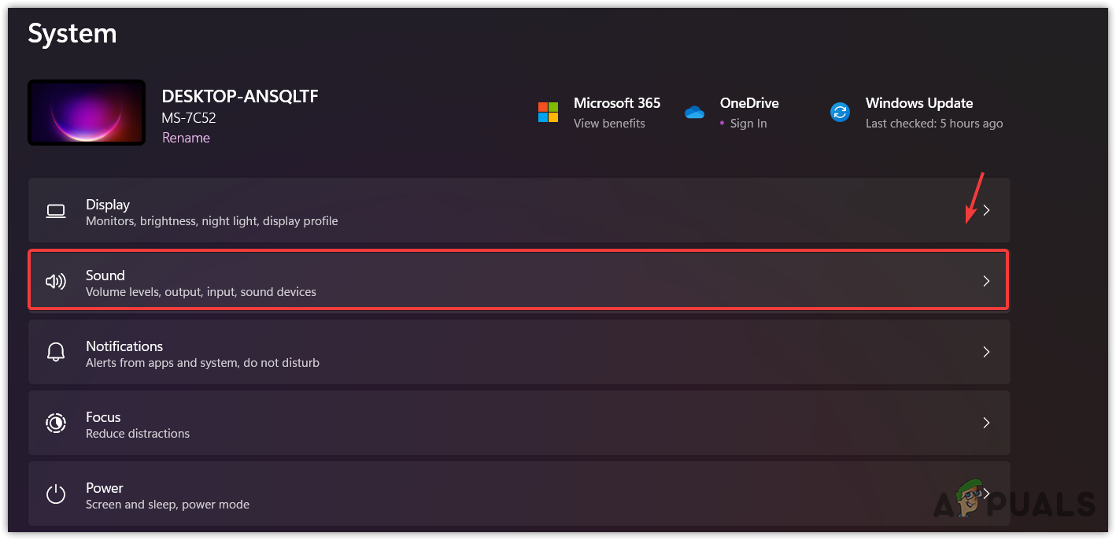Expand Focus settings via its chevron
Screen dimensions: 1116x540
tap(986, 423)
